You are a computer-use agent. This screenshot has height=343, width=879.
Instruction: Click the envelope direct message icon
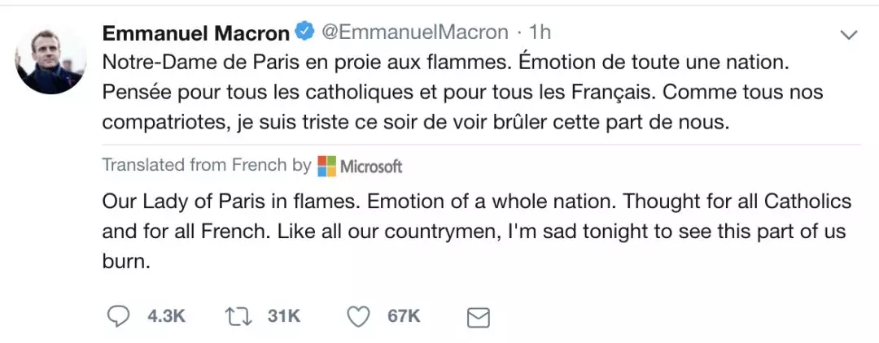[x=479, y=317]
